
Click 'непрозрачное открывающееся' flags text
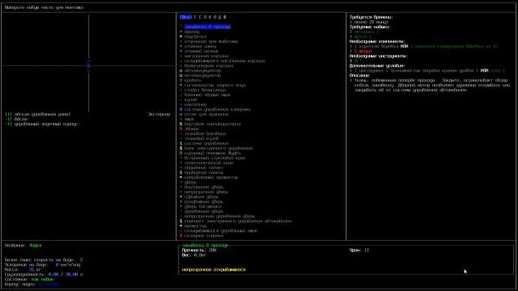(214, 269)
